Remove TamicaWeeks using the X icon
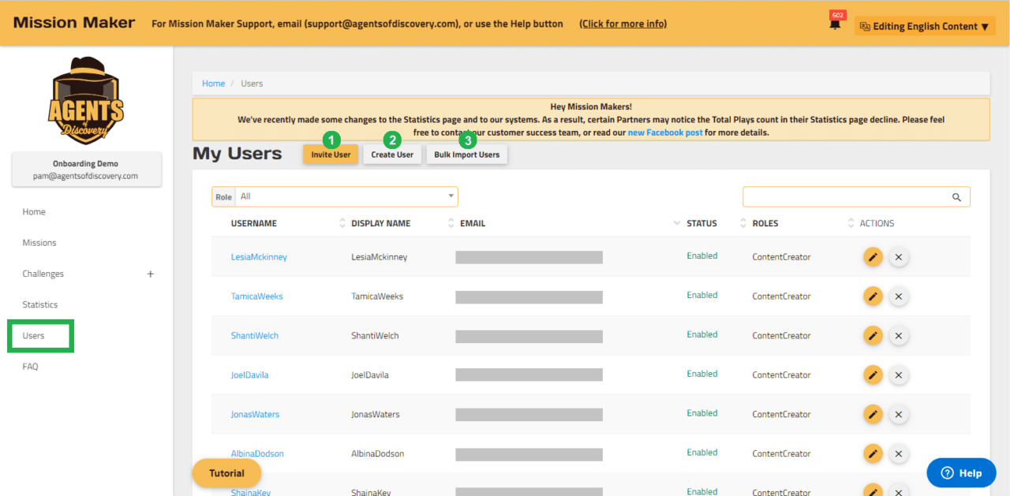The height and width of the screenshot is (496, 1010). tap(898, 296)
